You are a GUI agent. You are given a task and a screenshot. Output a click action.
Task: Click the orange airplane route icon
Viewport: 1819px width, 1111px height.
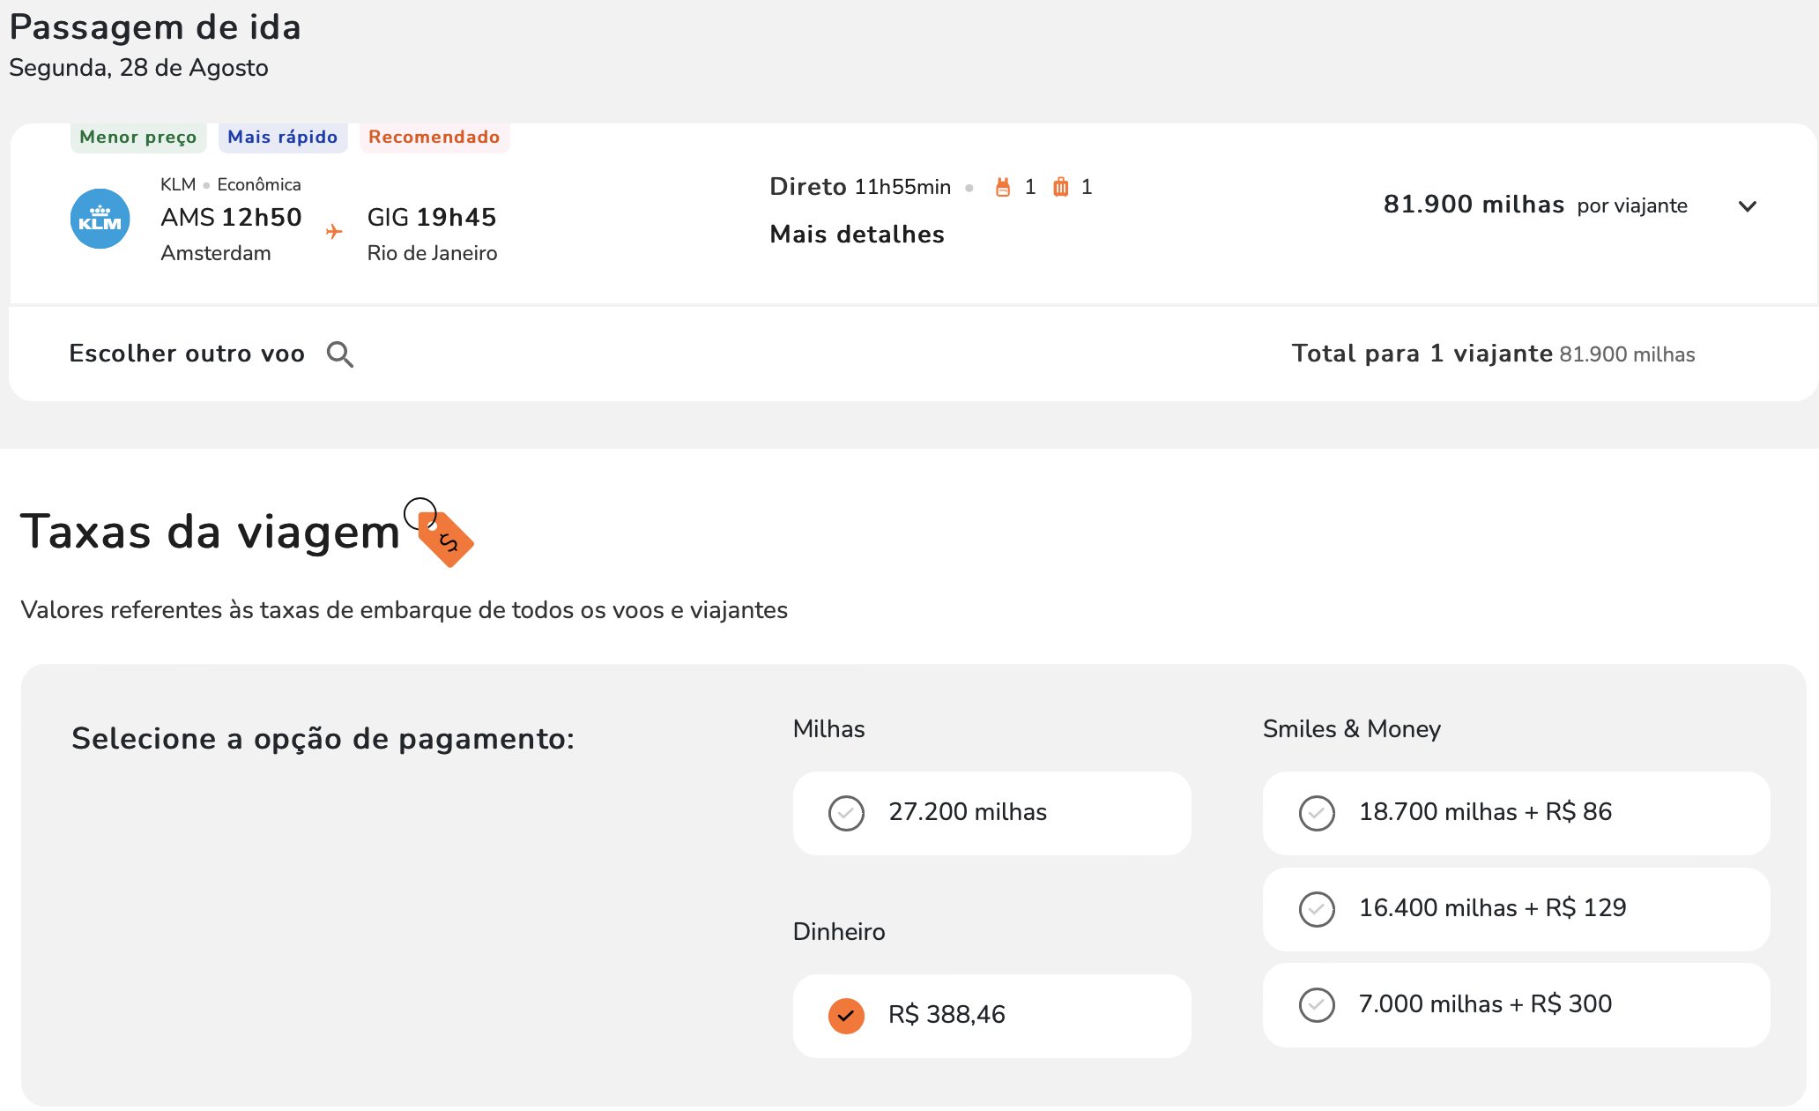point(334,232)
